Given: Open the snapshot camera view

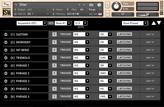Looking at the screenshot, I should click(91, 5).
